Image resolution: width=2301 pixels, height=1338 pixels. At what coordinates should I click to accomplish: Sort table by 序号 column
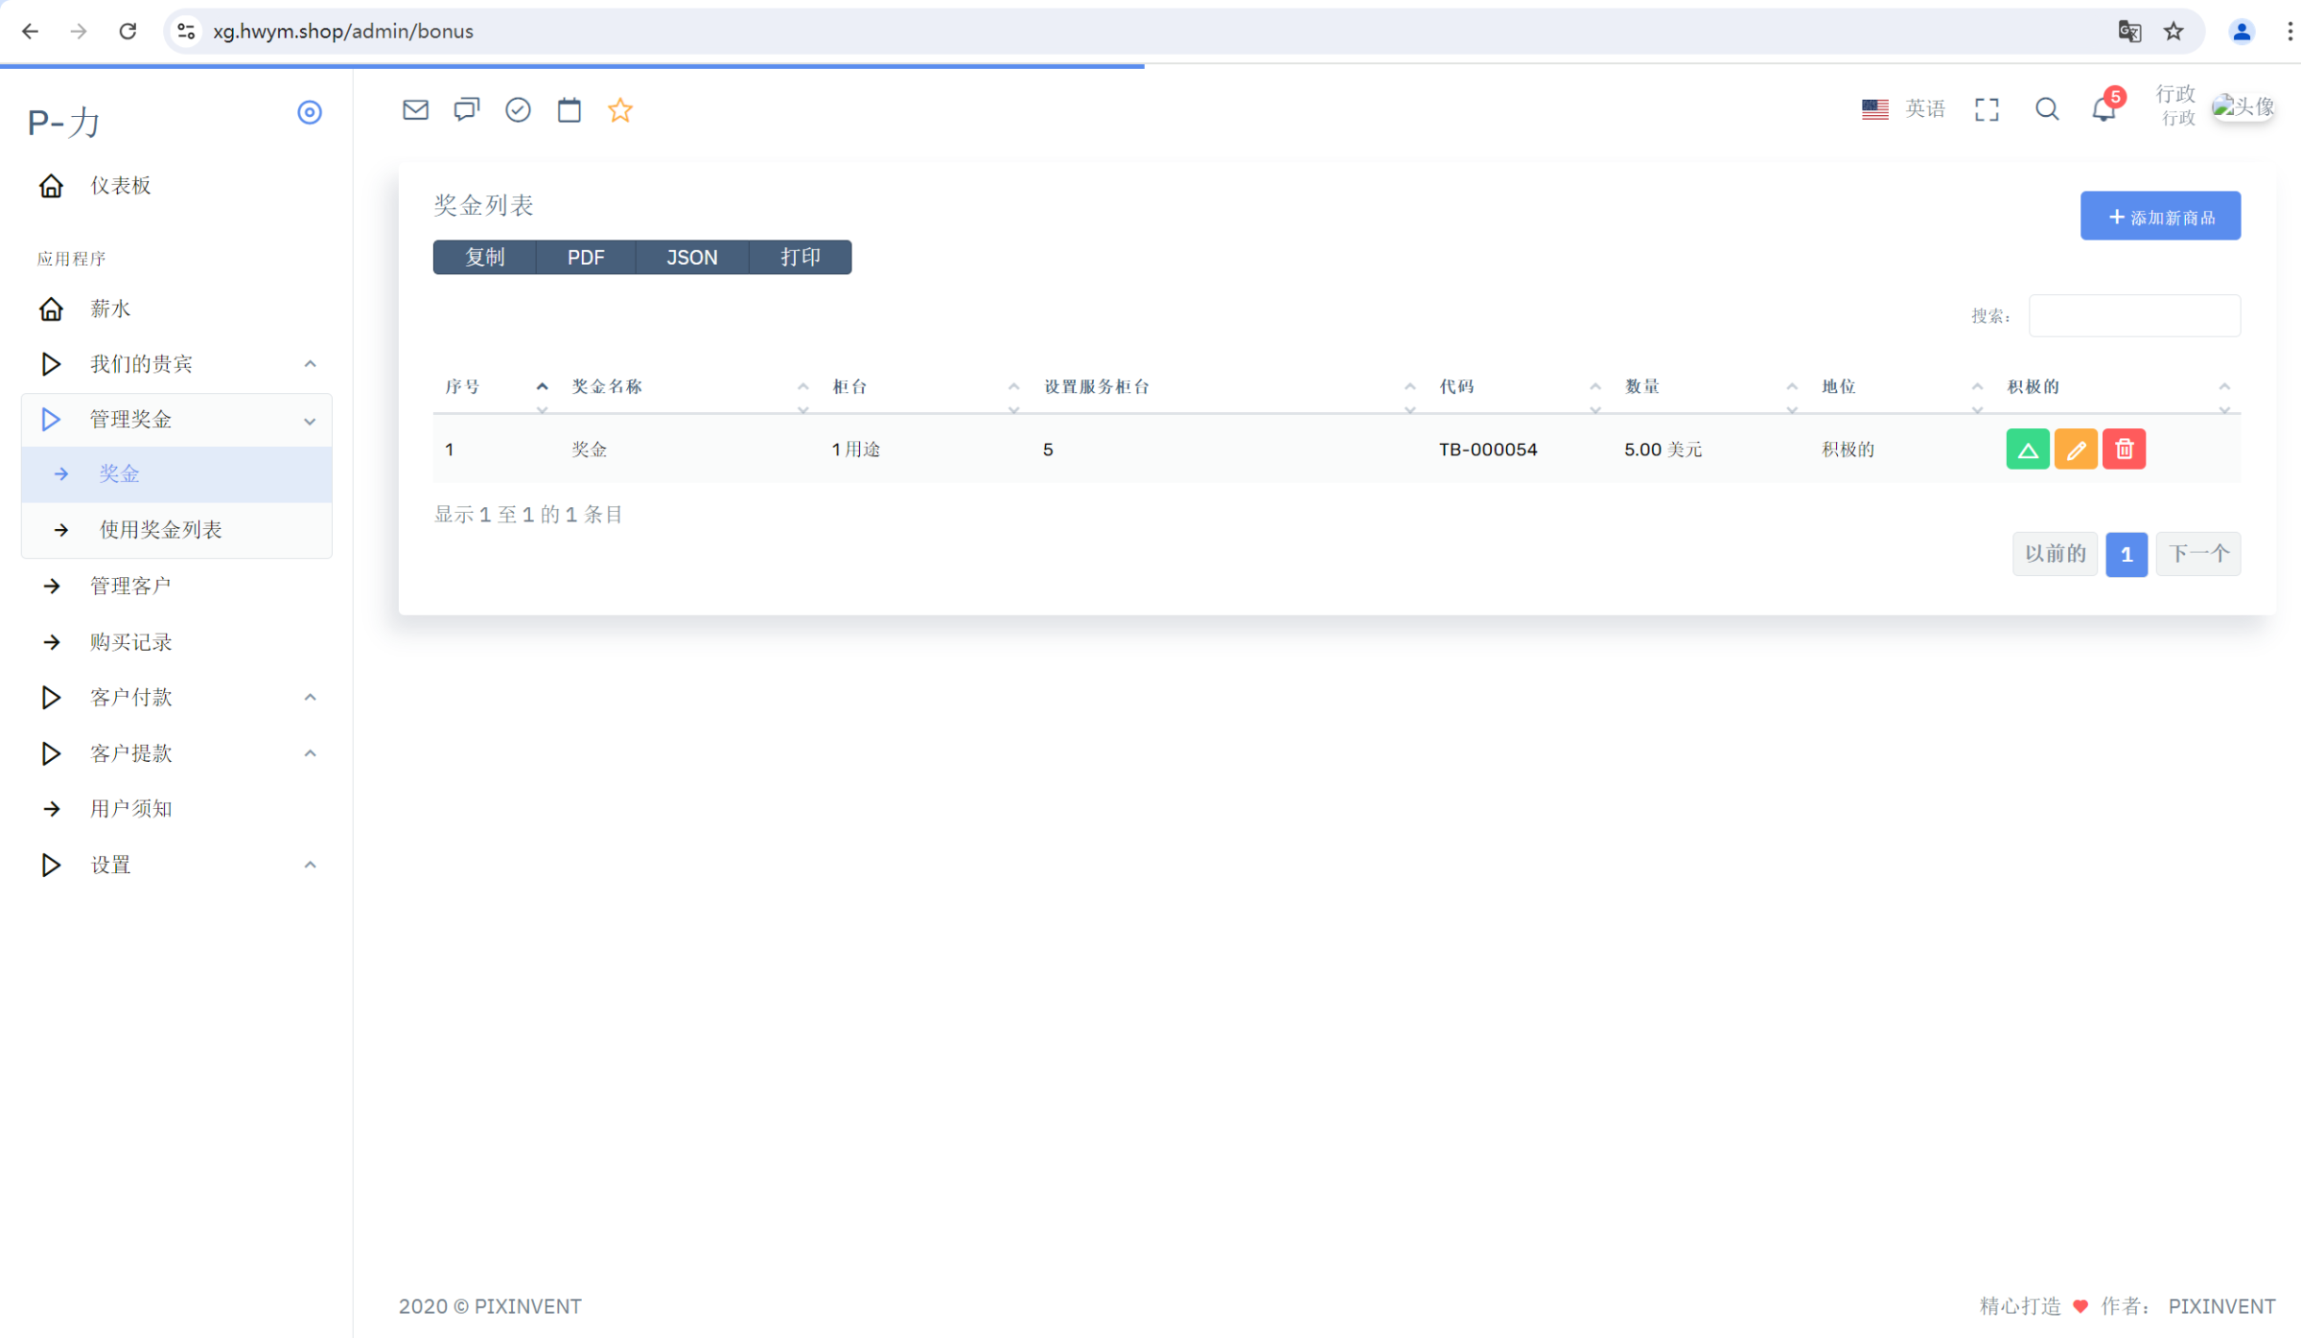[x=463, y=386]
